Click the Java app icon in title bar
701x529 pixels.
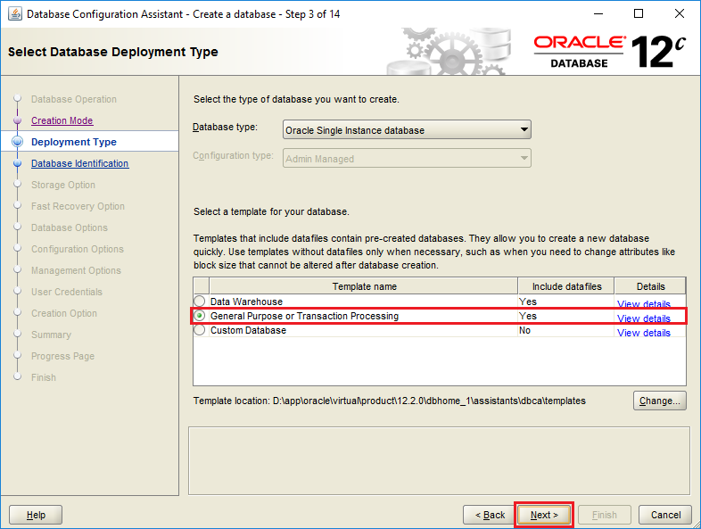click(x=15, y=14)
